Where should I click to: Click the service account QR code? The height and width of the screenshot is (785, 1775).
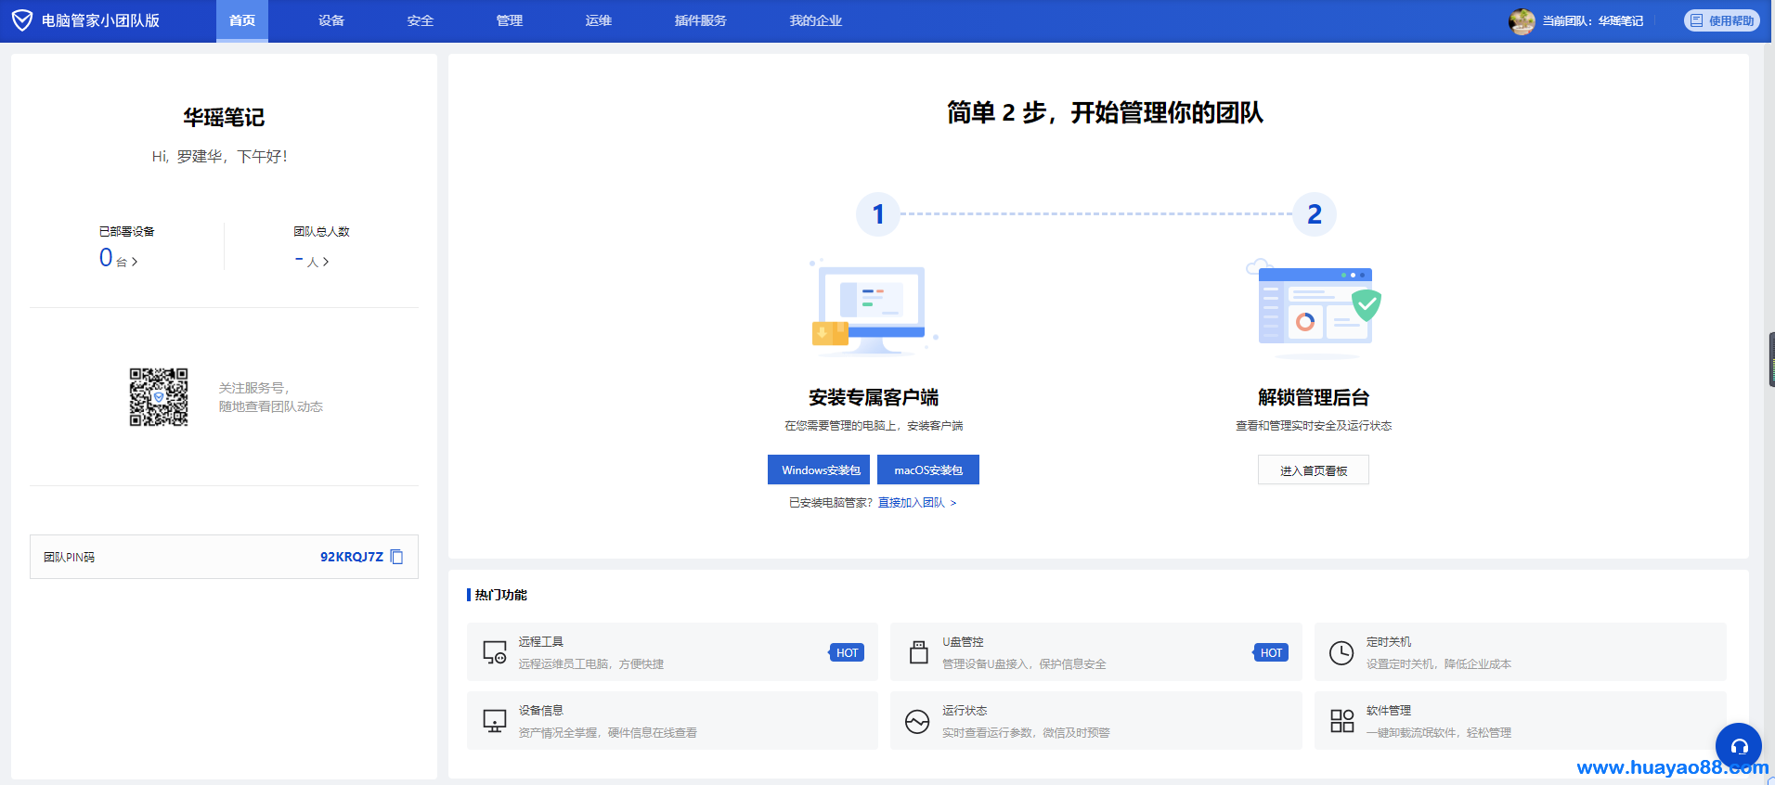point(159,397)
